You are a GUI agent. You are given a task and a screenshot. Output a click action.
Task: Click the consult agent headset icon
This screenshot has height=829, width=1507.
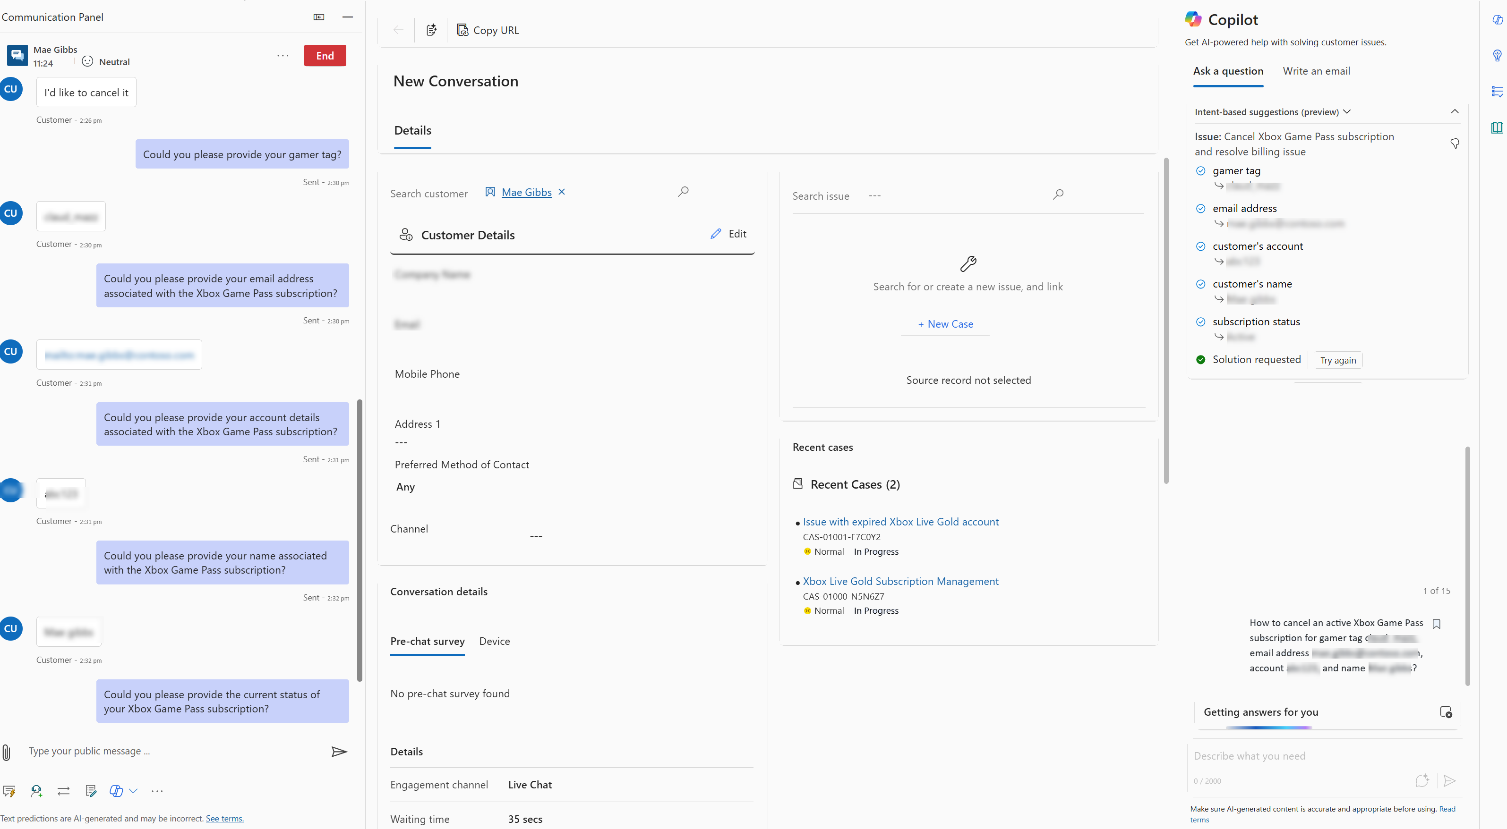click(x=36, y=791)
